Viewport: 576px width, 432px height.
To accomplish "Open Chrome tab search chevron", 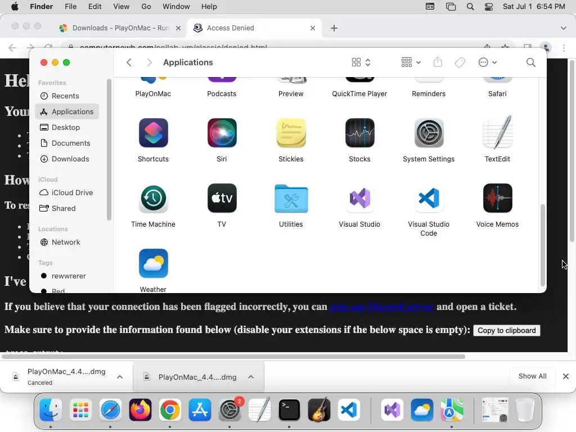I will tap(564, 28).
